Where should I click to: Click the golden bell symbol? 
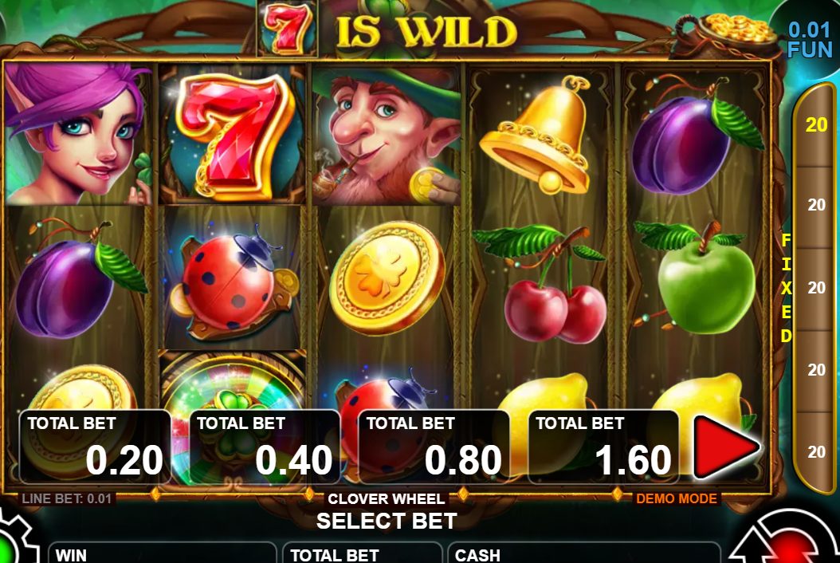(x=541, y=135)
